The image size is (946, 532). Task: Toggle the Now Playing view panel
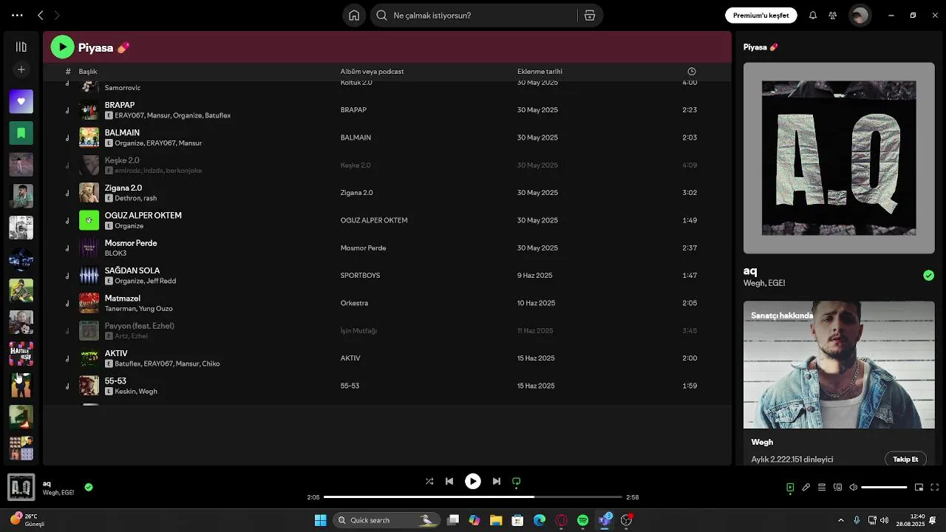[x=790, y=488]
